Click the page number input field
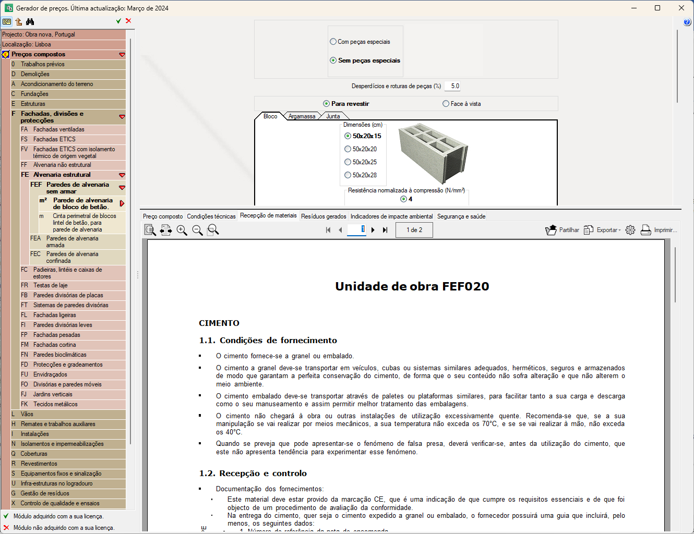The height and width of the screenshot is (534, 694). (357, 229)
